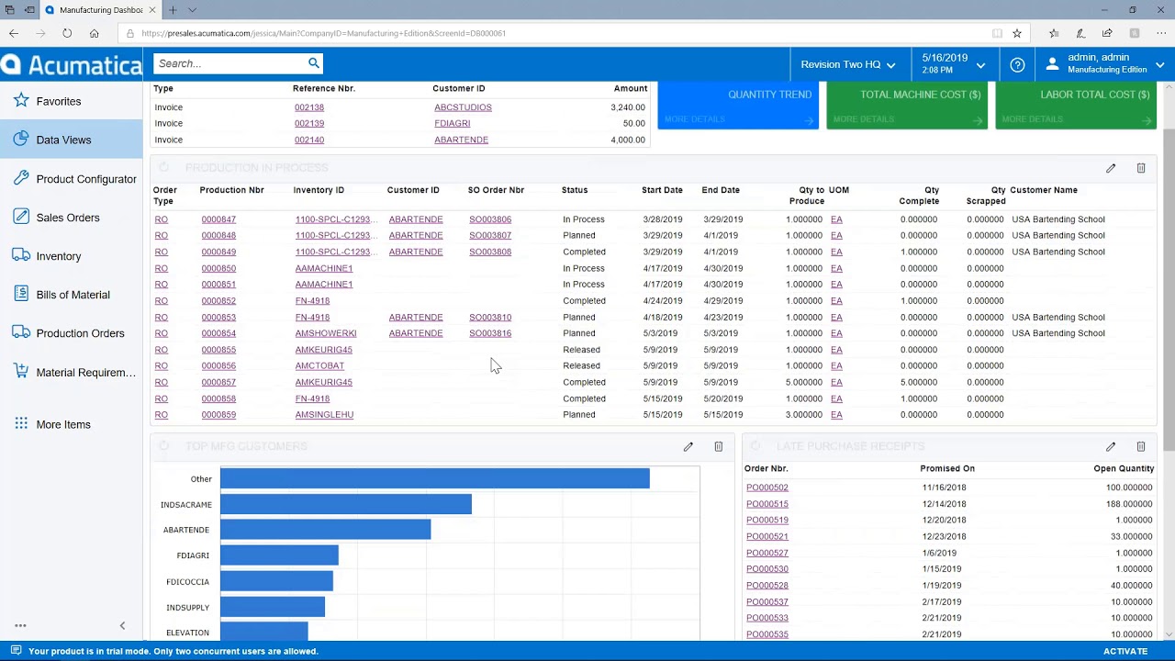The width and height of the screenshot is (1175, 661).
Task: Sort by Promised On column header
Action: (x=947, y=468)
